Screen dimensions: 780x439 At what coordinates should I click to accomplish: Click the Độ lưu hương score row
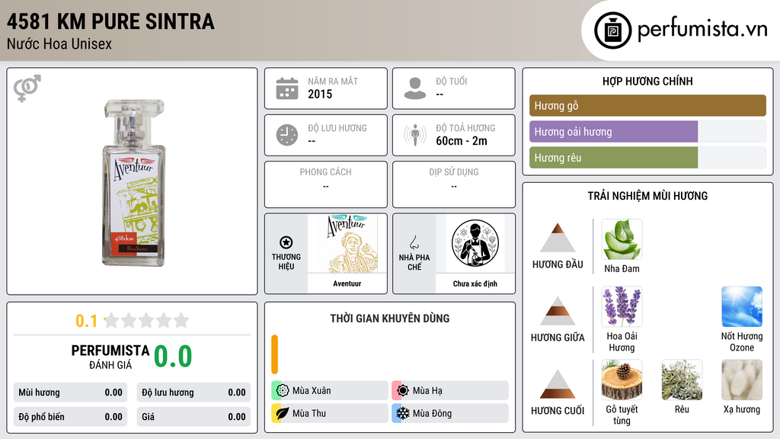point(193,393)
